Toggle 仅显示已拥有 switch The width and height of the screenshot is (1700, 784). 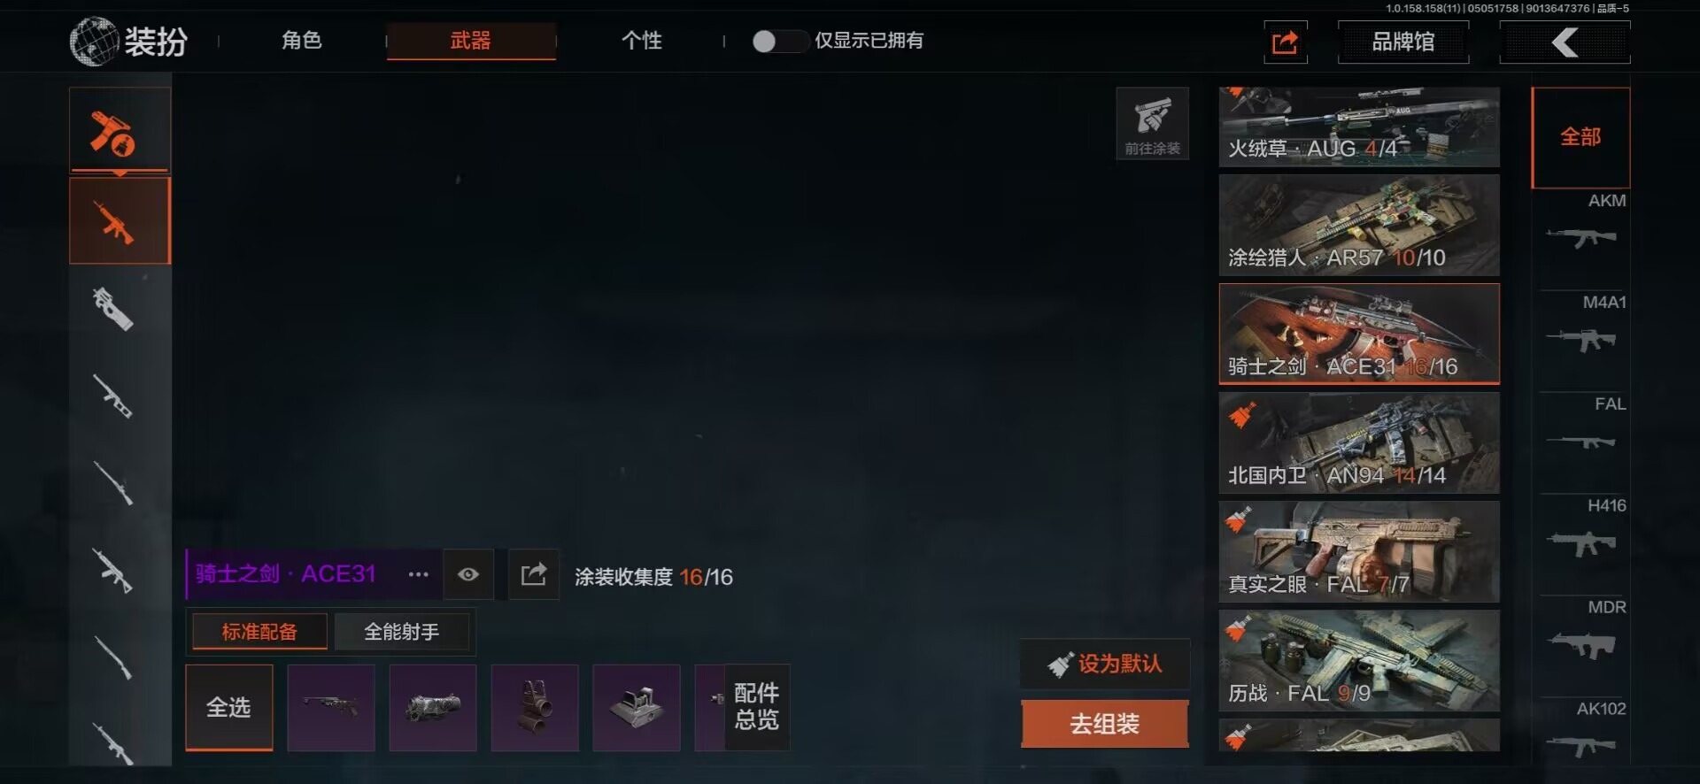[779, 41]
